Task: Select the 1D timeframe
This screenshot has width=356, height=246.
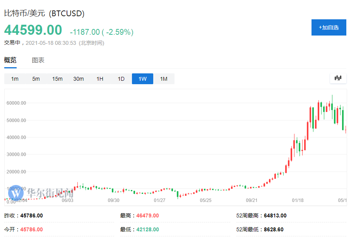Action: [x=121, y=79]
